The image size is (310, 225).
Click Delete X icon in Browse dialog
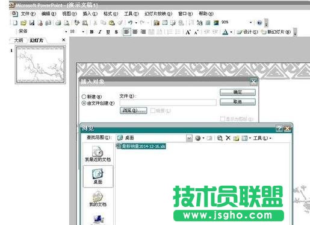(228, 138)
